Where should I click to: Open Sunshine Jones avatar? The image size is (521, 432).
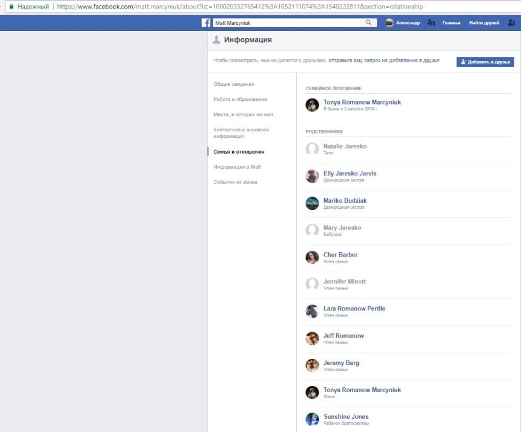tap(312, 419)
